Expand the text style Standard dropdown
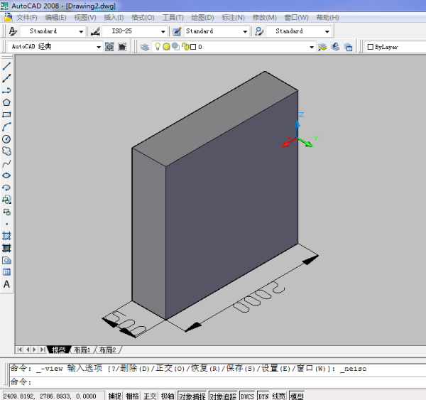The width and height of the screenshot is (426, 400). click(x=81, y=31)
